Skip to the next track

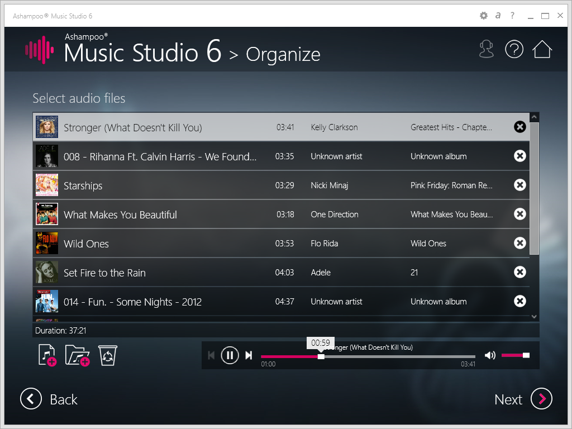point(249,355)
